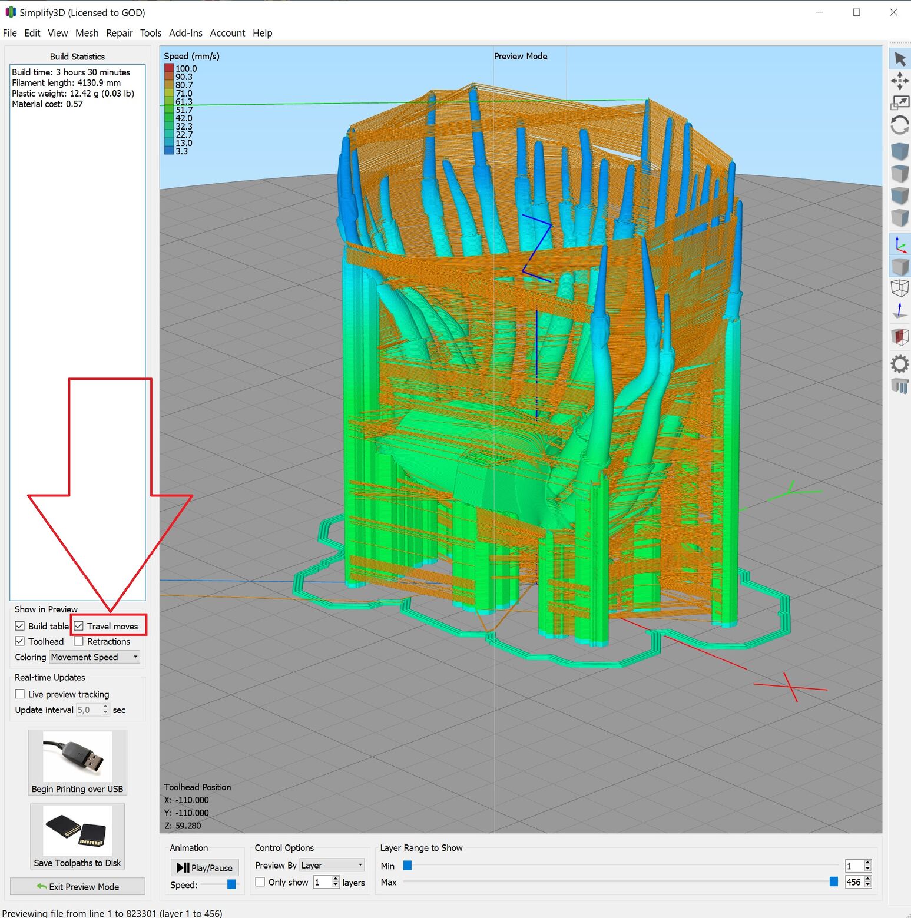Open the Coloring Movement Speed dropdown
This screenshot has width=911, height=918.
point(95,657)
